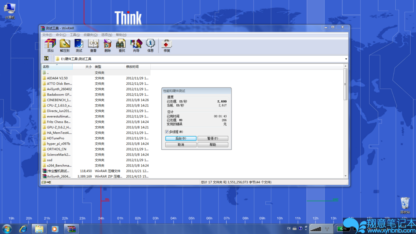Open the 文件(F) menu

pyautogui.click(x=47, y=35)
